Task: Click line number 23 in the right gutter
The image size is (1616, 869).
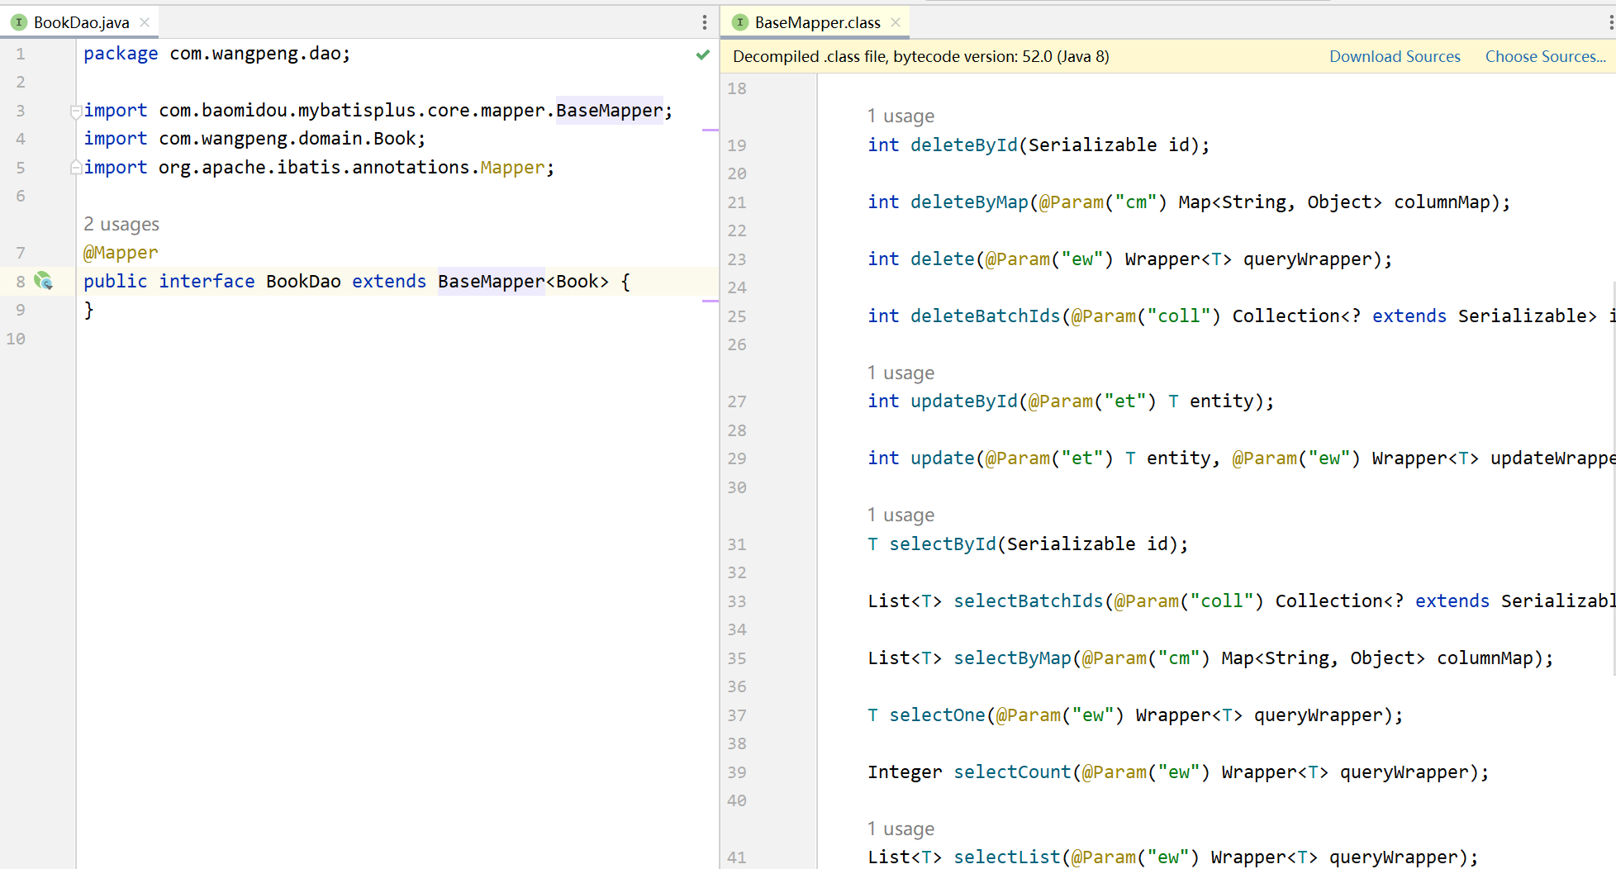Action: pos(737,259)
